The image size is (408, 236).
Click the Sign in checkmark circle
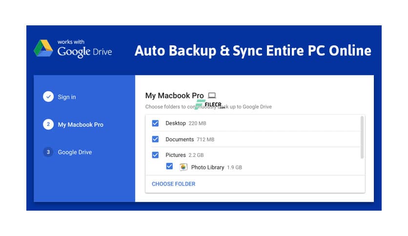[x=48, y=97]
